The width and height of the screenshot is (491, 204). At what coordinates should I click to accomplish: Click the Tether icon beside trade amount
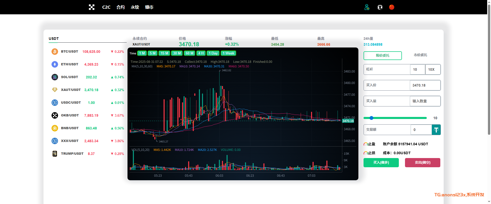(436, 130)
